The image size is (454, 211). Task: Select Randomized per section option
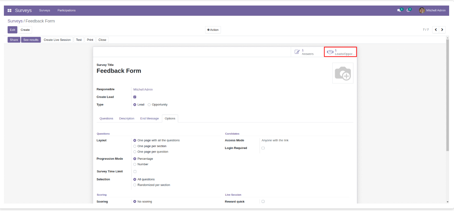coord(135,185)
